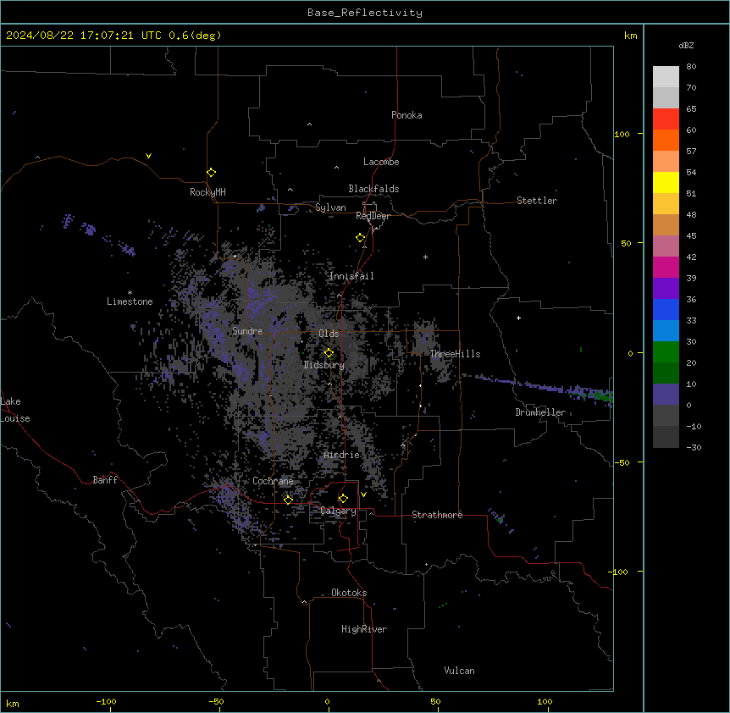Pick the salmon 54–57 dBZ legend swatch
Image resolution: width=730 pixels, height=713 pixels.
coord(666,162)
